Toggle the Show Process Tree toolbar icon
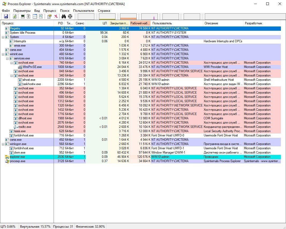The width and height of the screenshot is (286, 229). (x=29, y=16)
